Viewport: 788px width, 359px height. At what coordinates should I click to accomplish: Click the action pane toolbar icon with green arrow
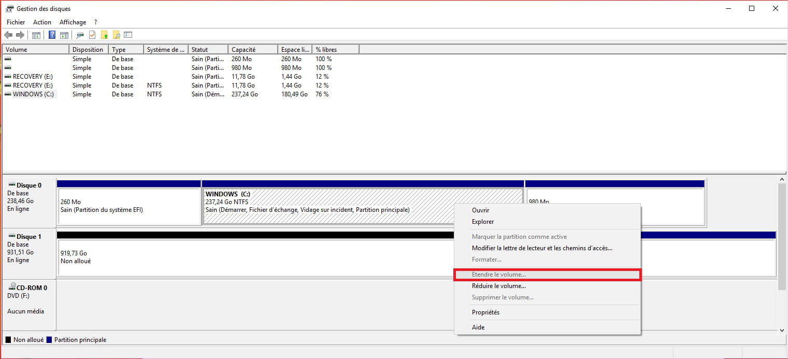[64, 35]
